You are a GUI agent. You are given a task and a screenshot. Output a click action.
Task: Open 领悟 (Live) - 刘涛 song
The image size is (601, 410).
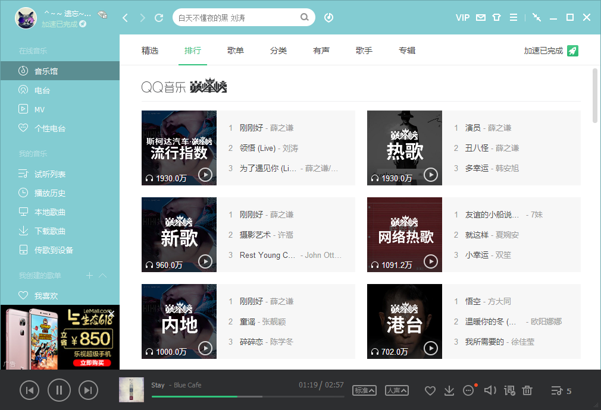coord(269,148)
